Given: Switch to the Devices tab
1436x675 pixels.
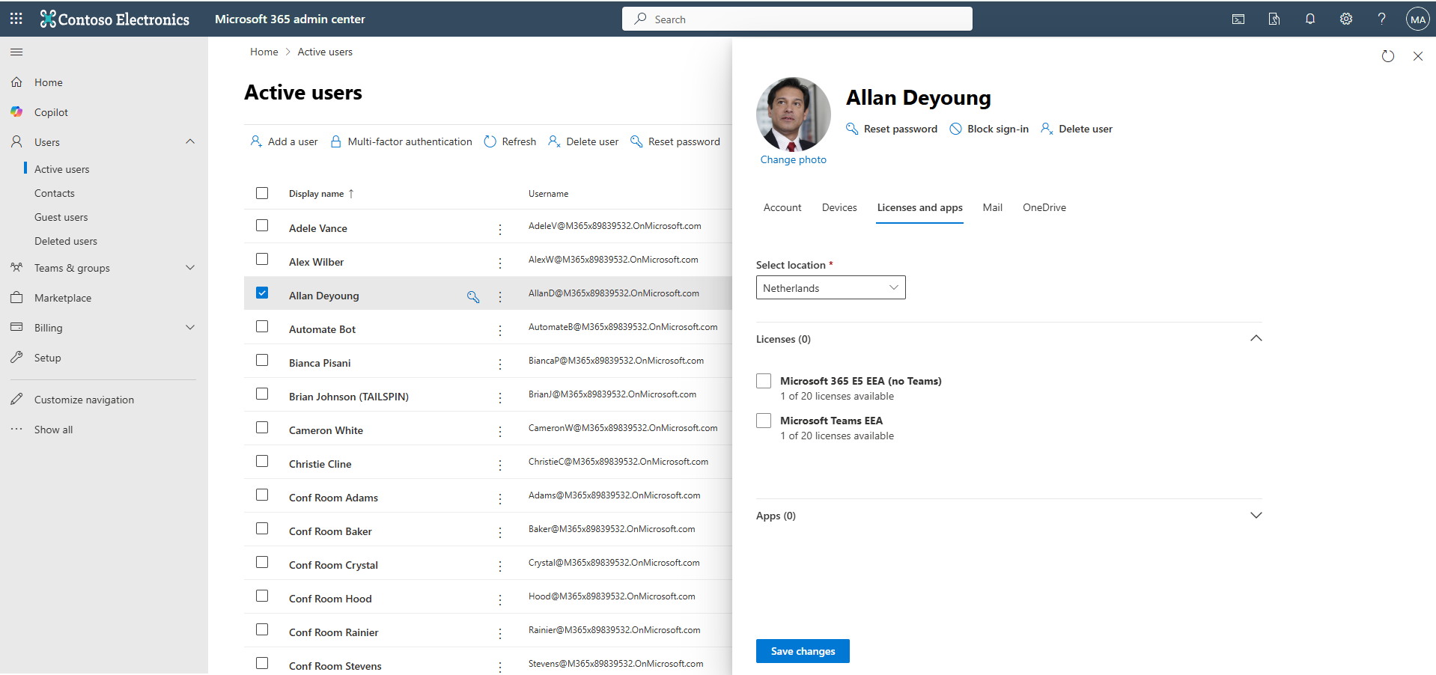Looking at the screenshot, I should coord(839,207).
